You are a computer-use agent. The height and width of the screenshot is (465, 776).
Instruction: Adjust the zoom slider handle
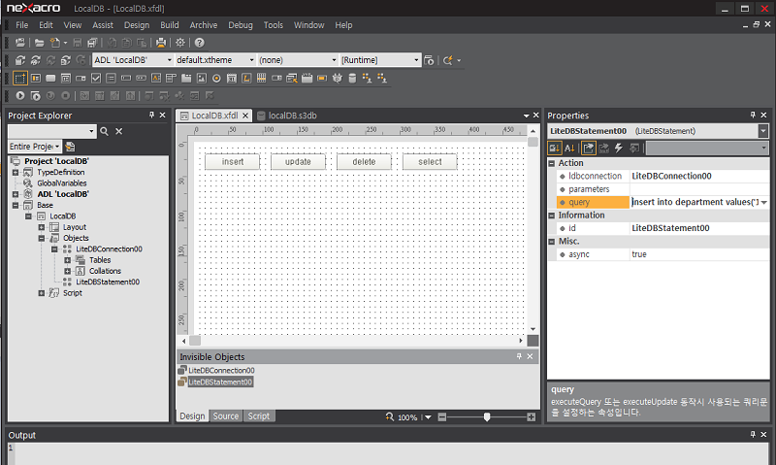(487, 417)
